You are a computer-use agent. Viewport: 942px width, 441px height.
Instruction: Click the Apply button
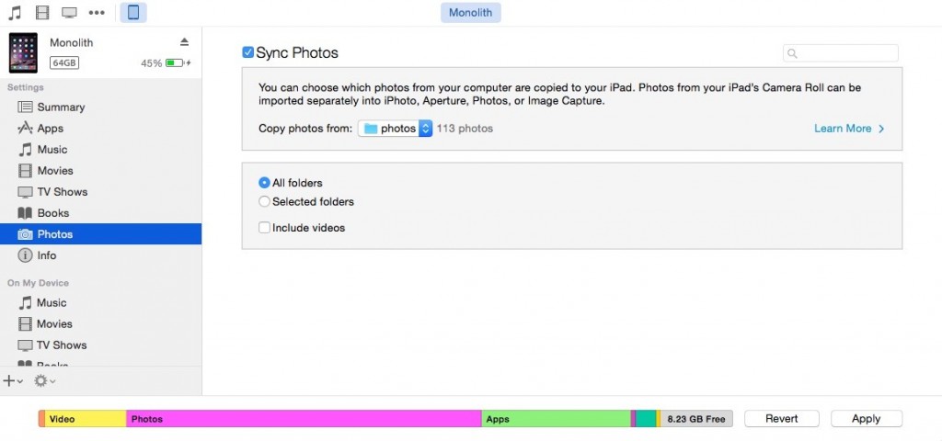pyautogui.click(x=866, y=419)
